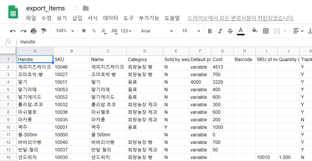The width and height of the screenshot is (312, 161).
Task: Toggle bold formatting
Action: point(210,31)
